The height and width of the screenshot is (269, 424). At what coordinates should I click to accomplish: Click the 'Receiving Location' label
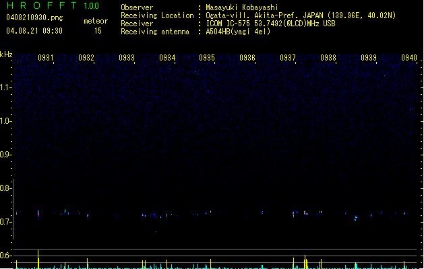pos(157,15)
